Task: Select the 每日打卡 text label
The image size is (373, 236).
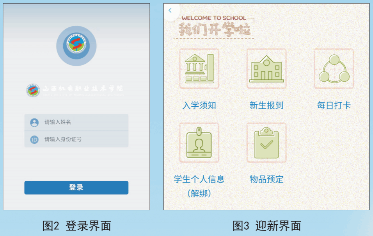Action: [334, 105]
